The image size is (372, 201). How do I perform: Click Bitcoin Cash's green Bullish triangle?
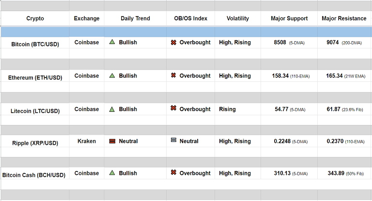click(112, 172)
